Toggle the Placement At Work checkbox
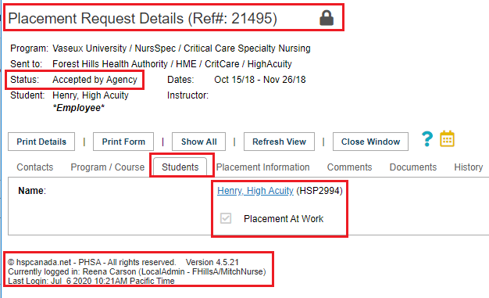The width and height of the screenshot is (489, 298). pyautogui.click(x=226, y=218)
